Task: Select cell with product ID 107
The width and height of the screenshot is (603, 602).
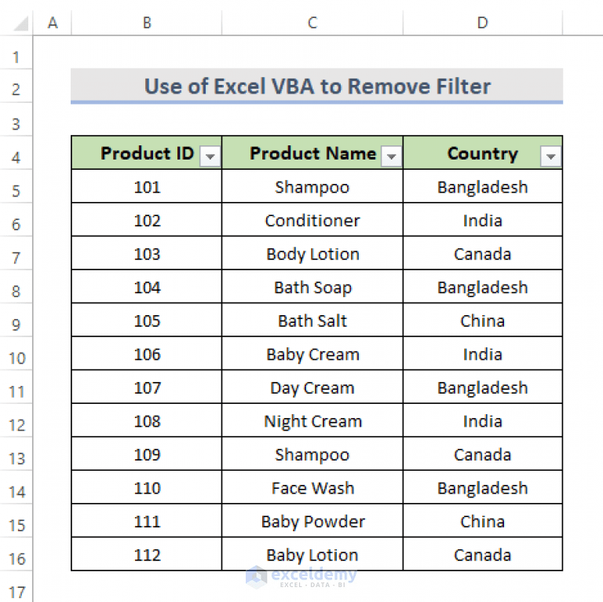Action: [x=147, y=387]
